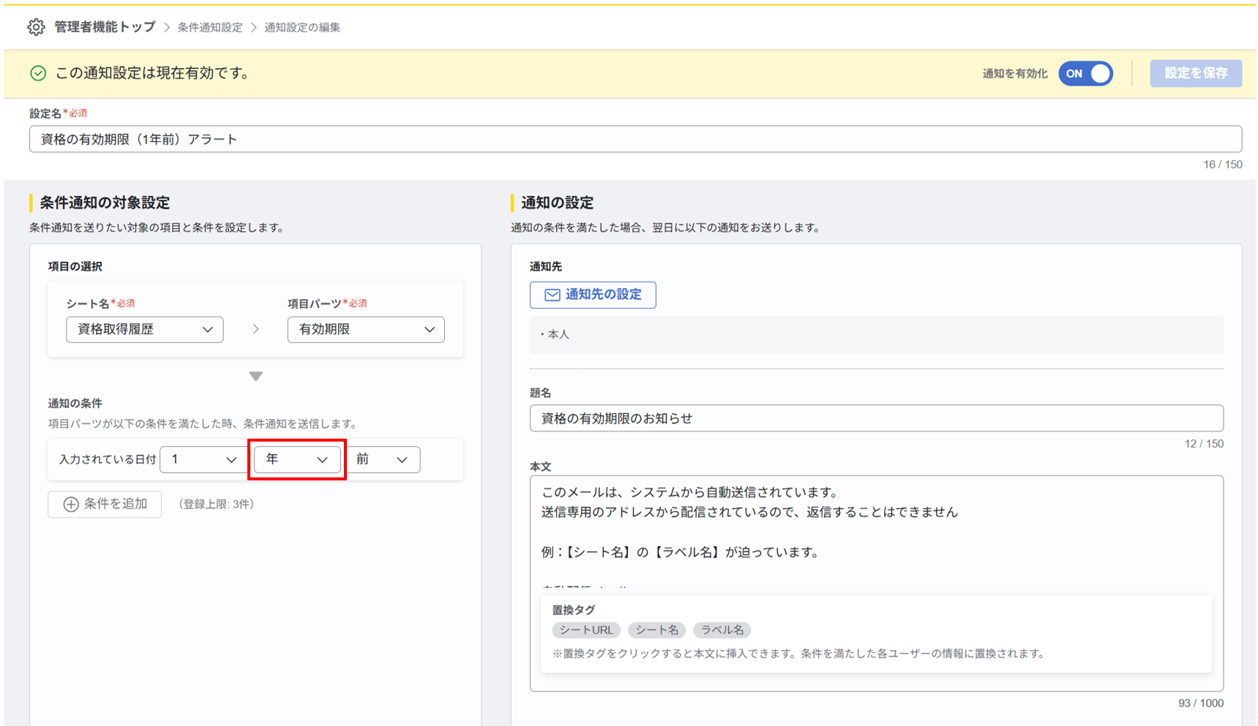Click the plus icon on 条件を追加

click(x=71, y=504)
